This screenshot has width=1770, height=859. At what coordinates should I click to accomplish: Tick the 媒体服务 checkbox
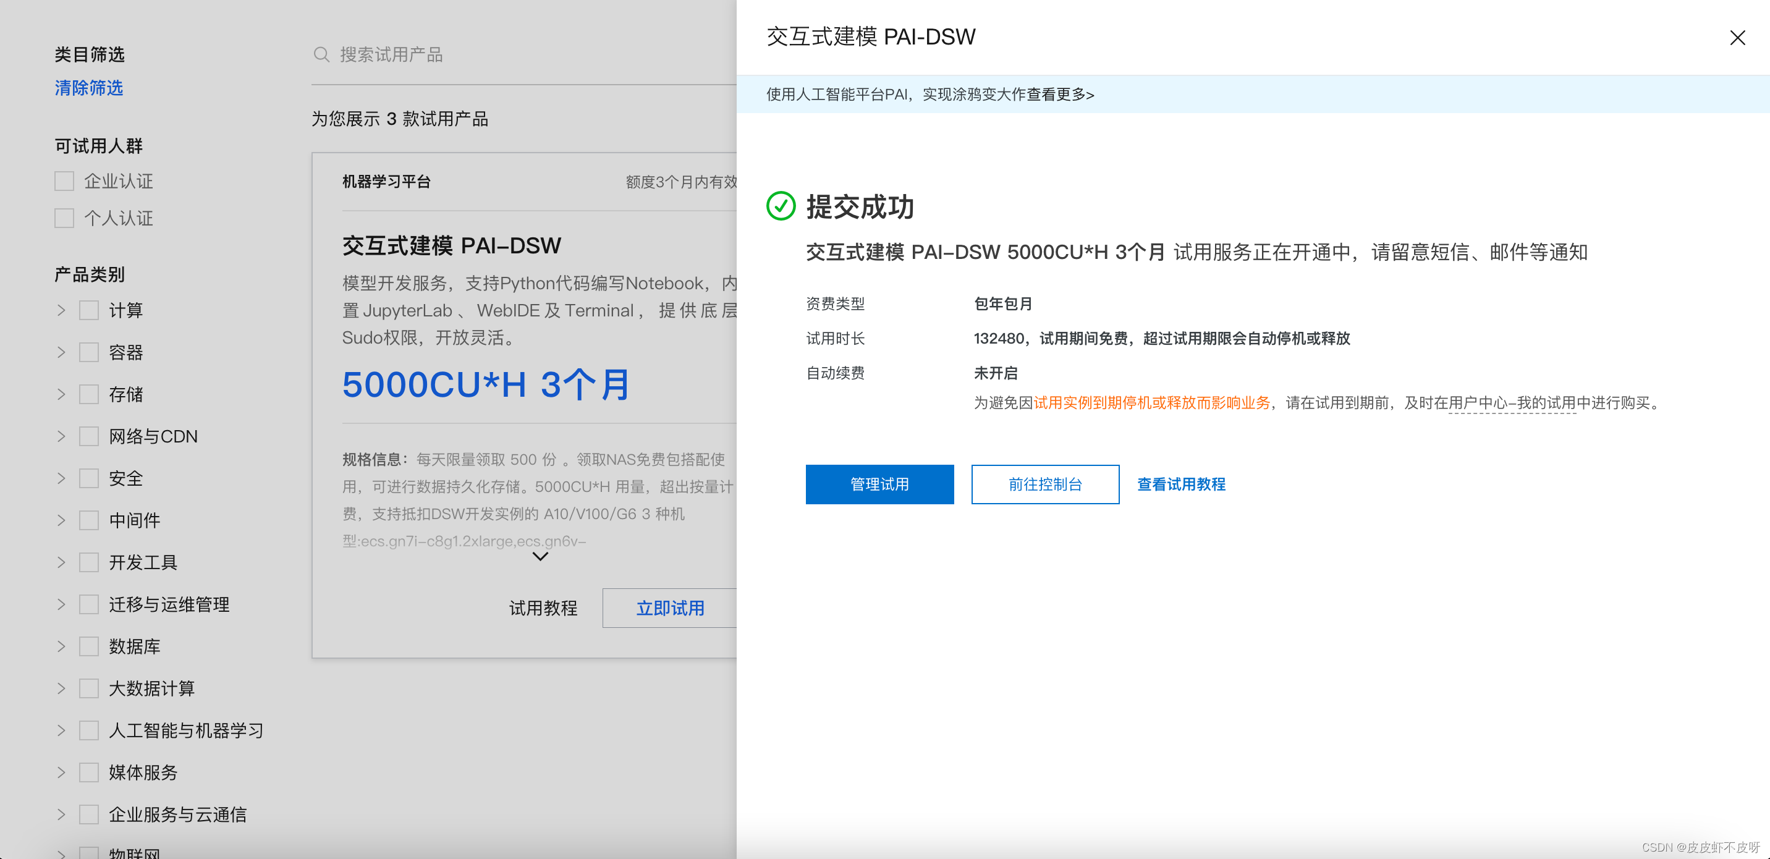(x=88, y=772)
